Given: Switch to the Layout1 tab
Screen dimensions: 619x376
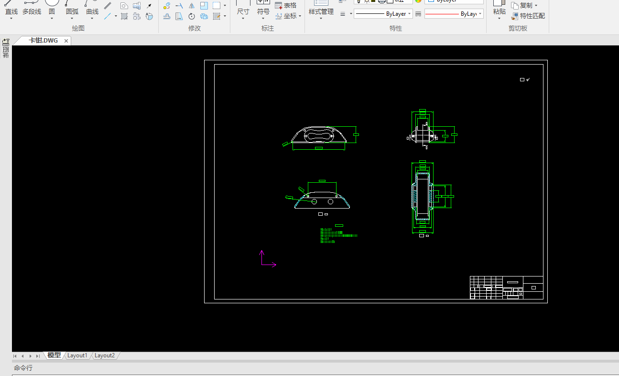Looking at the screenshot, I should [77, 355].
